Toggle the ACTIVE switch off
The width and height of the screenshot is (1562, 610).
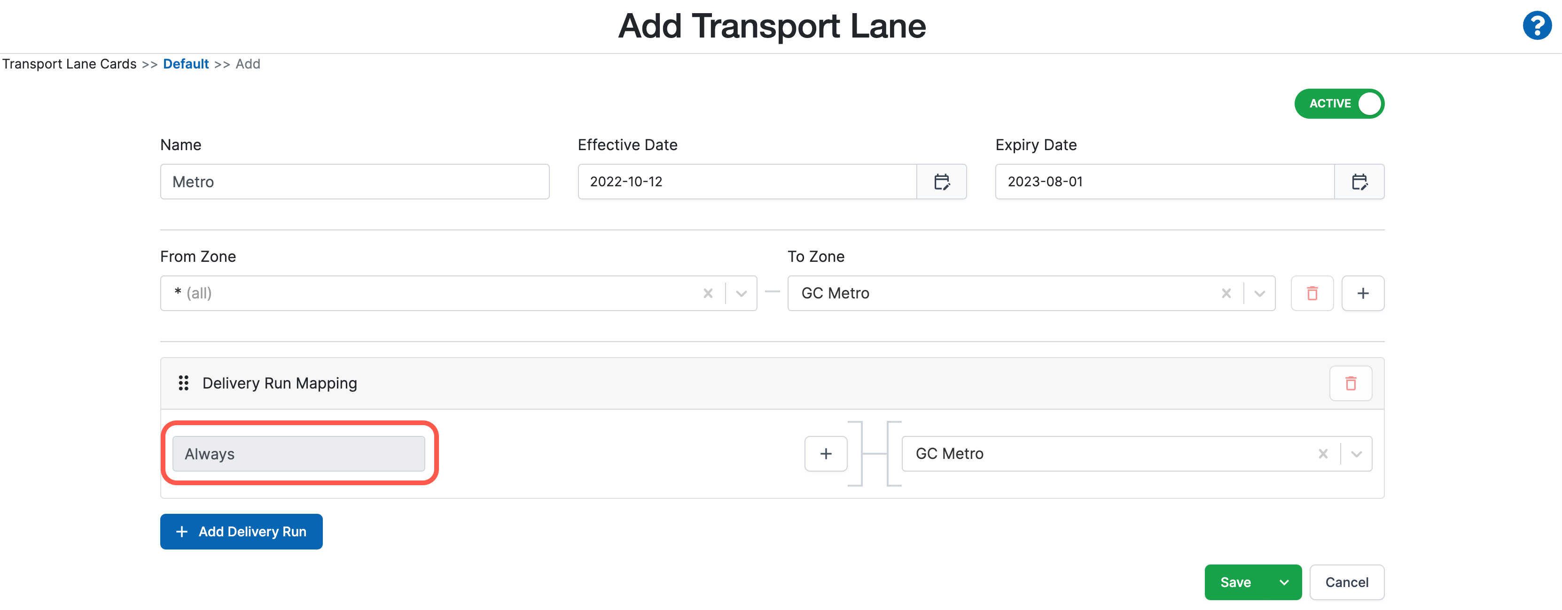1339,103
